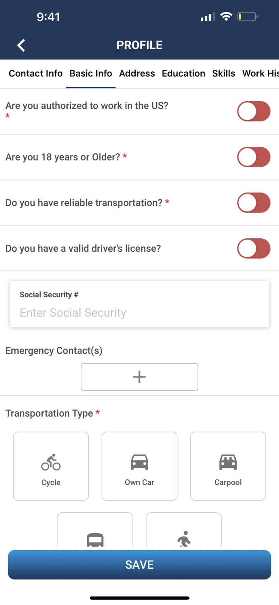Image resolution: width=279 pixels, height=605 pixels.
Task: Enable authorized to work in US toggle
Action: pyautogui.click(x=254, y=111)
